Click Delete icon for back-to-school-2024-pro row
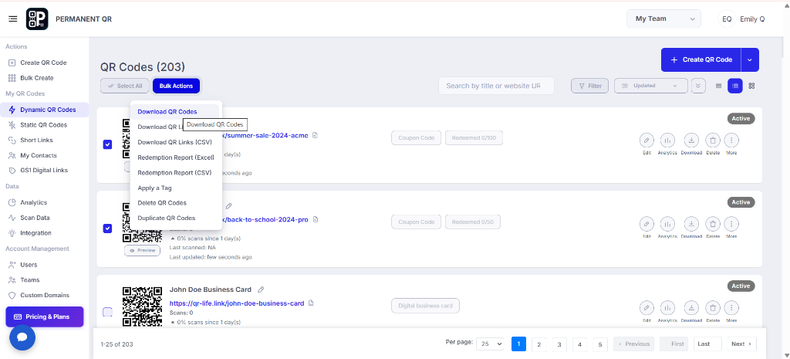This screenshot has width=790, height=359. point(712,224)
